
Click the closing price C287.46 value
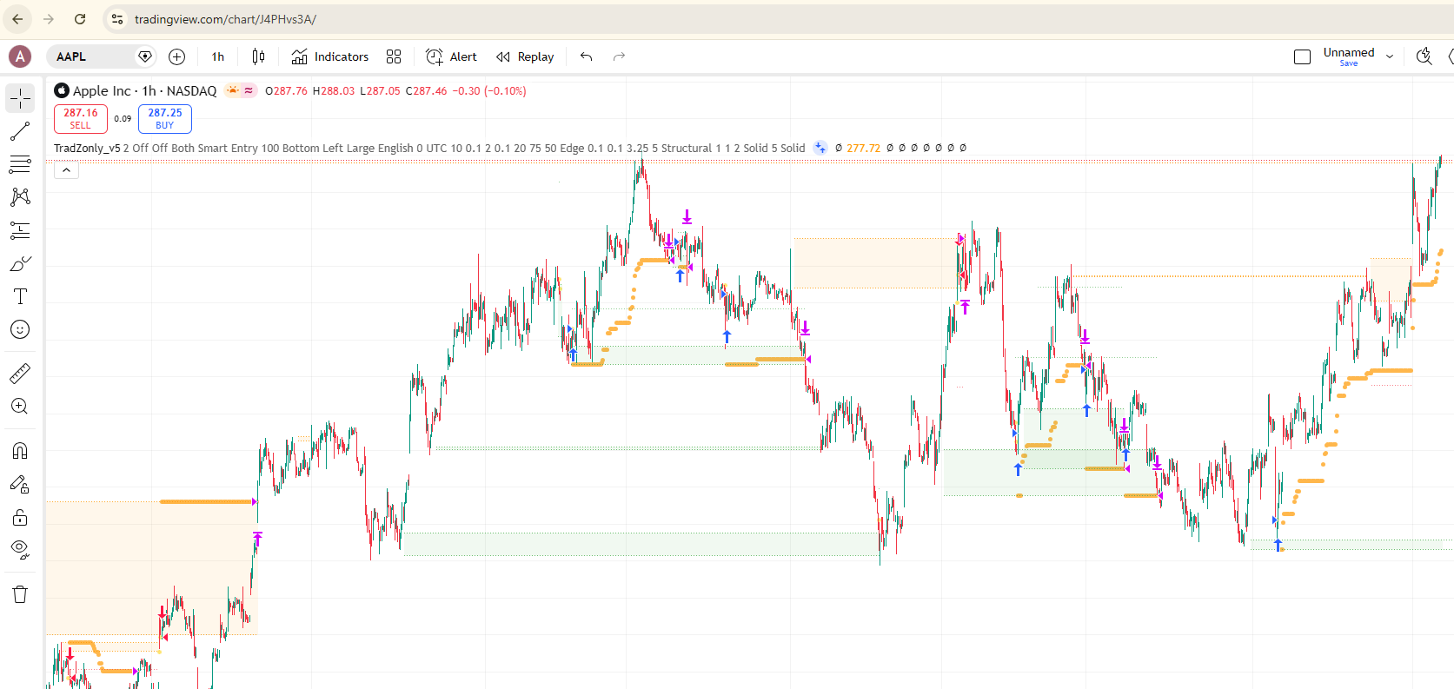click(x=426, y=90)
